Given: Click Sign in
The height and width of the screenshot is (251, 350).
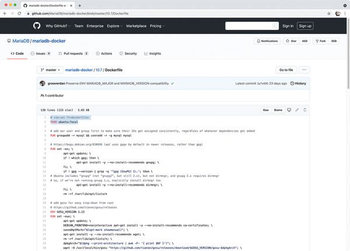Looking at the screenshot, I should (288, 26).
